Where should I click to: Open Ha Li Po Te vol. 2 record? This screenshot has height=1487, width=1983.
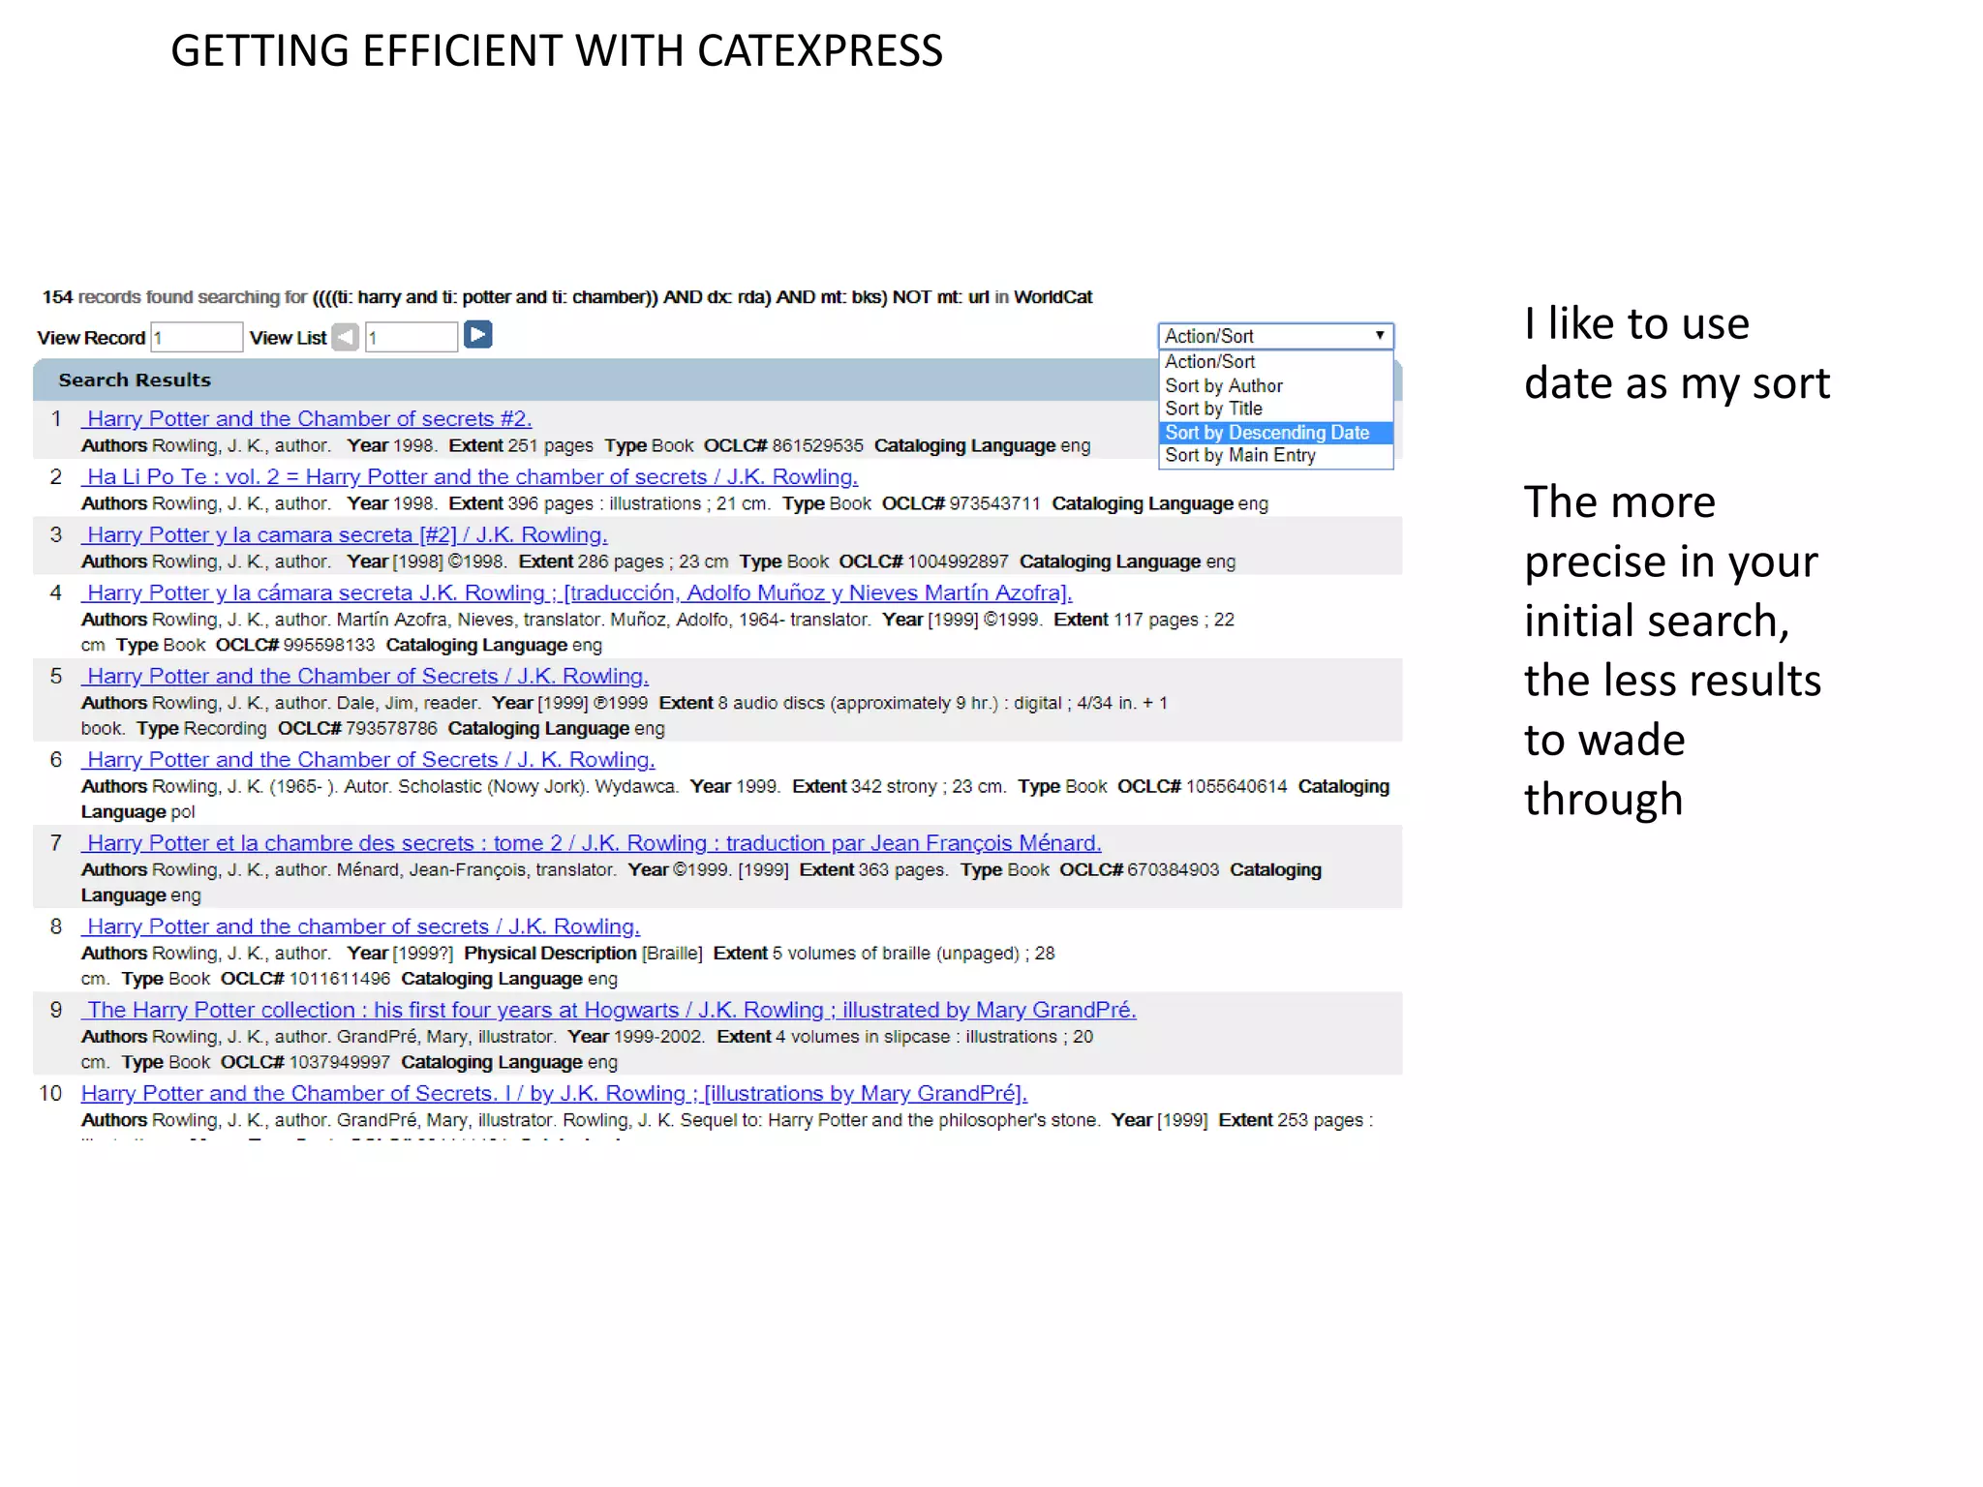click(470, 477)
